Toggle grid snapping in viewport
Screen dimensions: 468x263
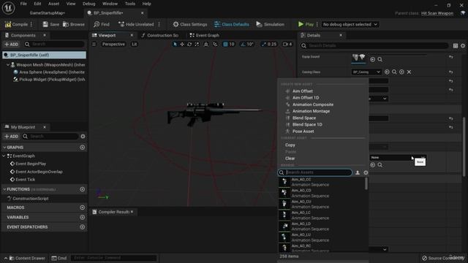coord(226,44)
